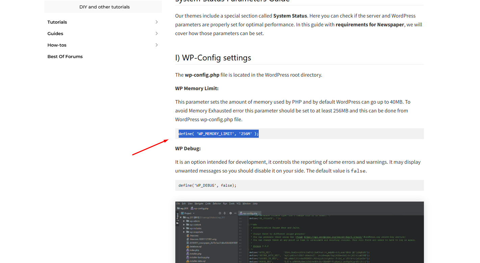Click the Refactor menu in embedded IDE screenshot
Image resolution: width=480 pixels, height=263 pixels.
[x=217, y=204]
